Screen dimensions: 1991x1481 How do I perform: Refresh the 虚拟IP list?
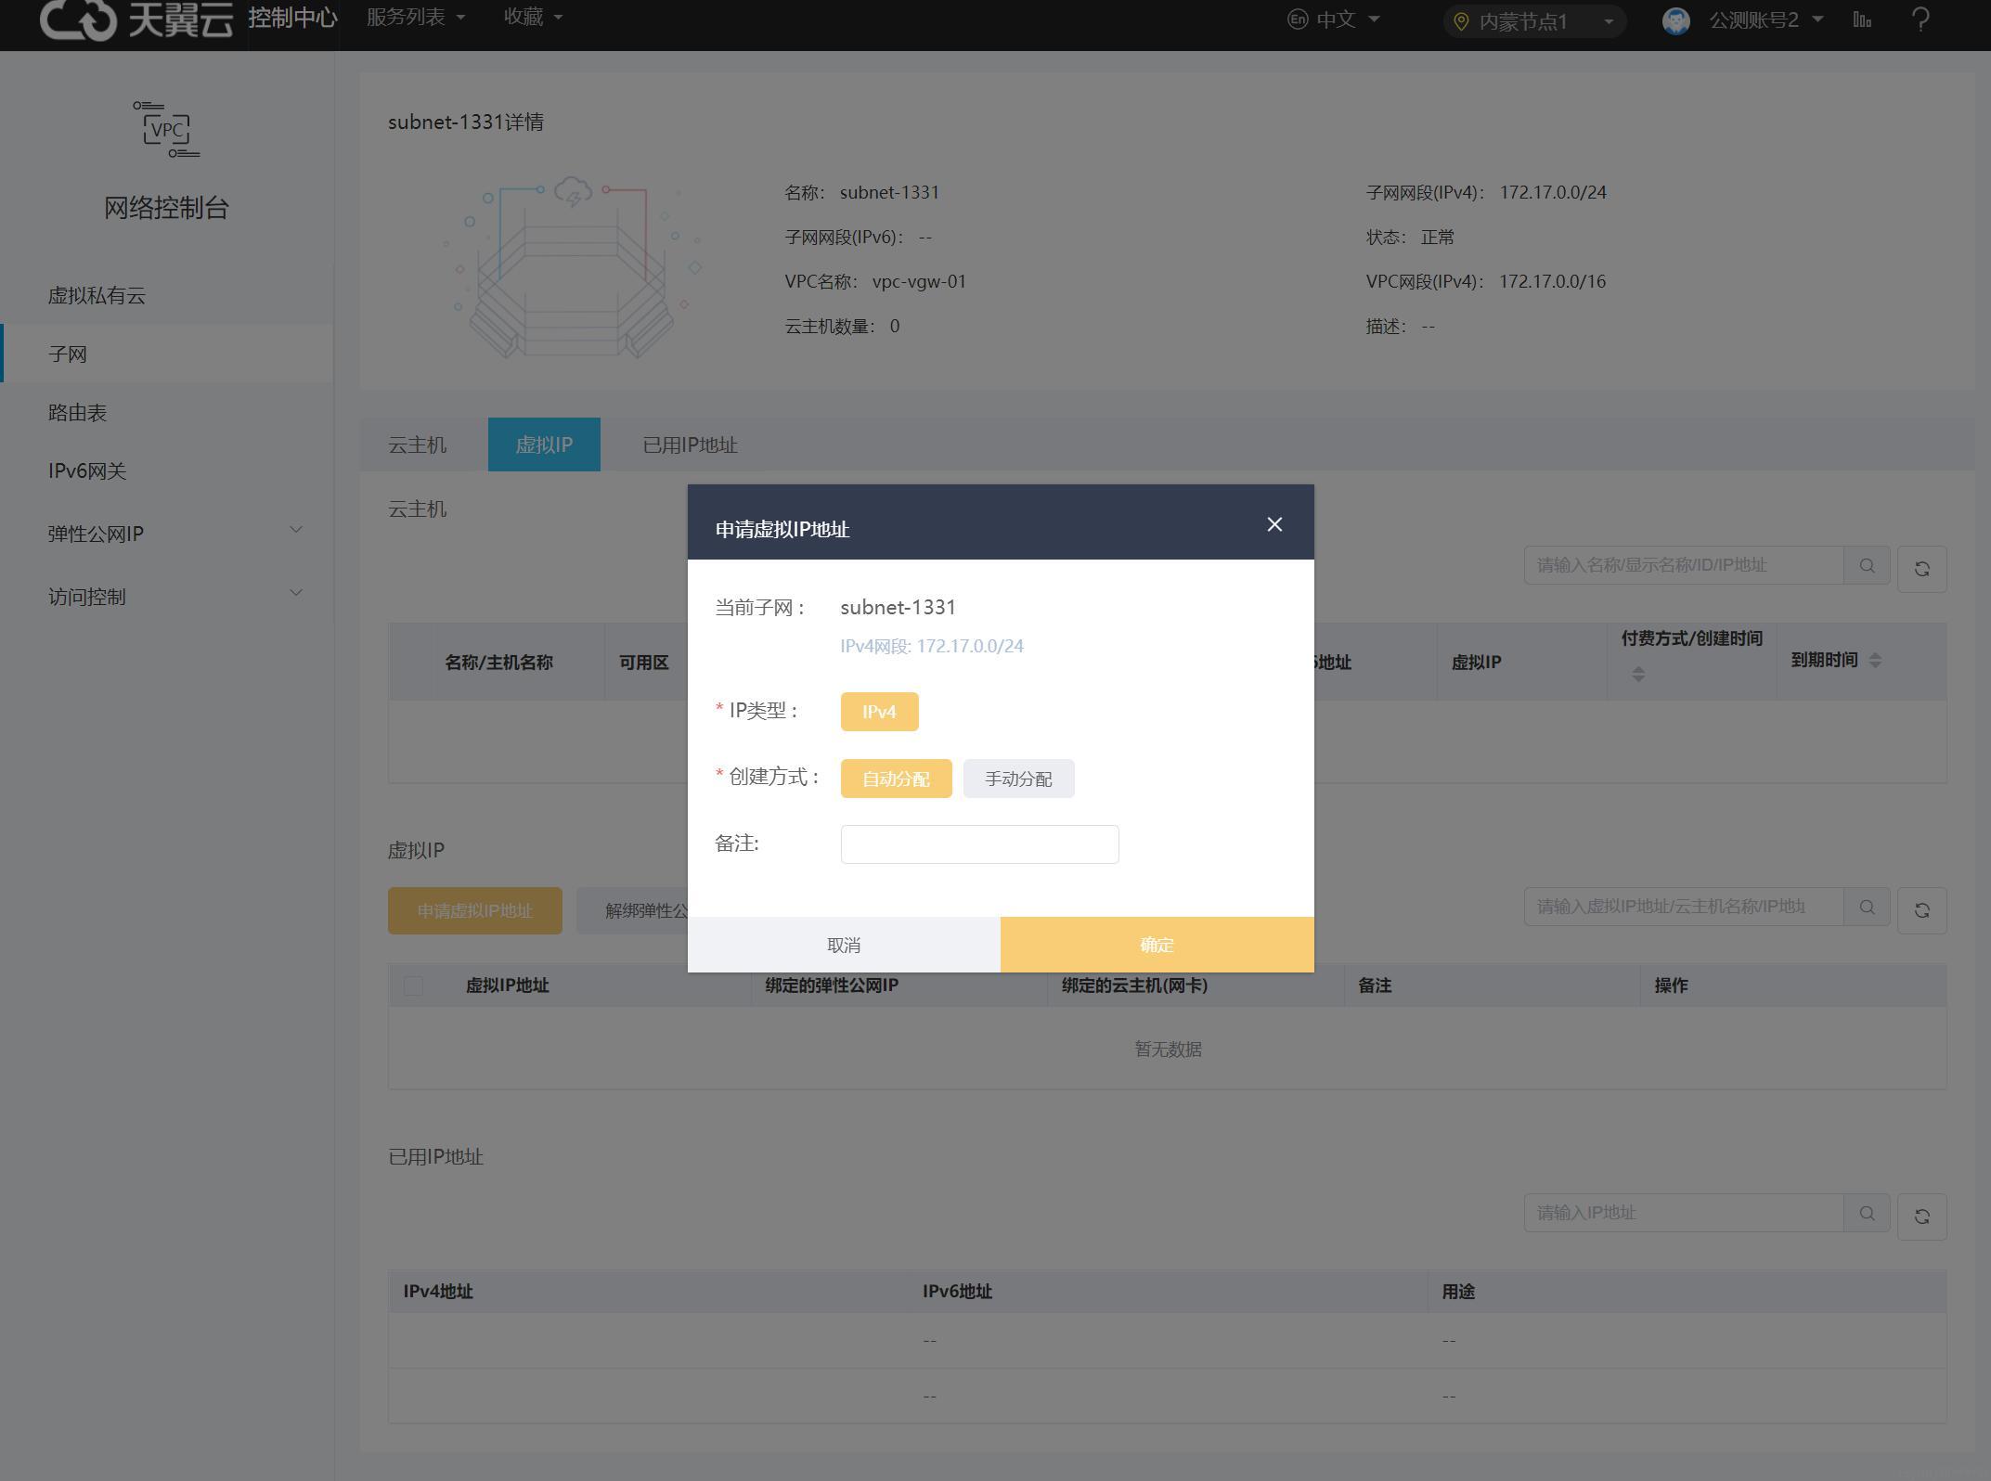[1921, 910]
